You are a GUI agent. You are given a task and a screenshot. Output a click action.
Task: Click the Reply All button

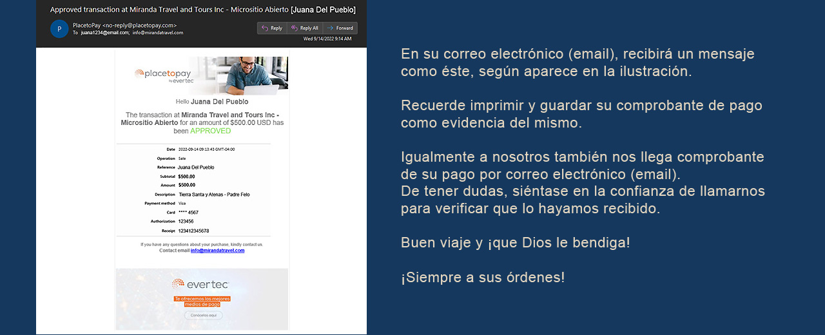pos(304,28)
